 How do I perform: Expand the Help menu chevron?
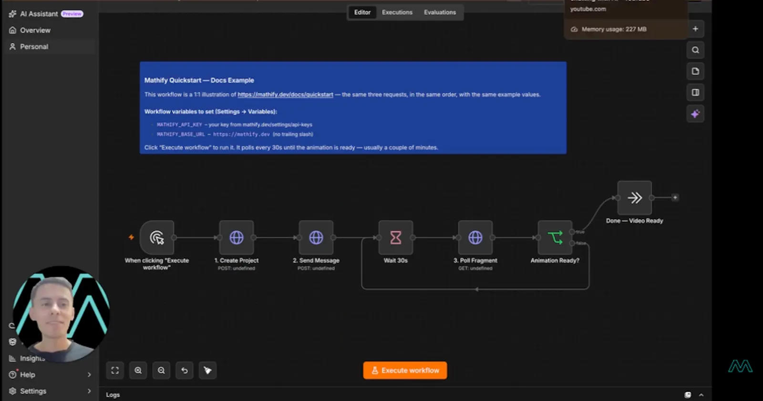(x=89, y=375)
